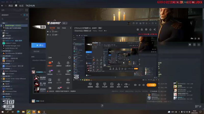Image resolution: width=204 pixels, height=114 pixels.
Task: Click the microphone icon in streaming toolbar
Action: coord(119,84)
